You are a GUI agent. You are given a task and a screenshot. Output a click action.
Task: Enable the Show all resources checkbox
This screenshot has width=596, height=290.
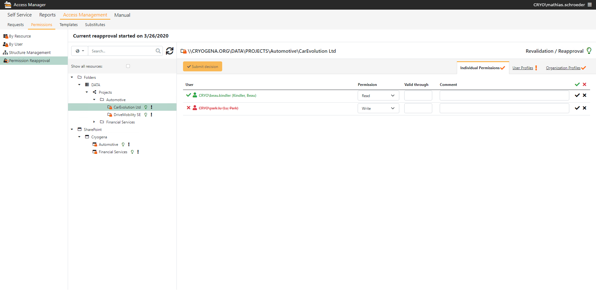coord(128,66)
